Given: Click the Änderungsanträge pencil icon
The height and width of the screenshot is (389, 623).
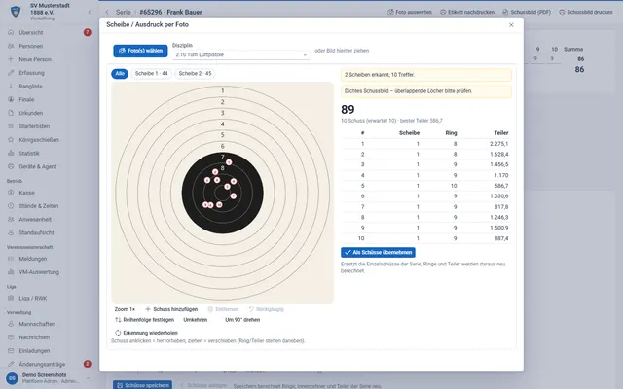Looking at the screenshot, I should [x=11, y=364].
